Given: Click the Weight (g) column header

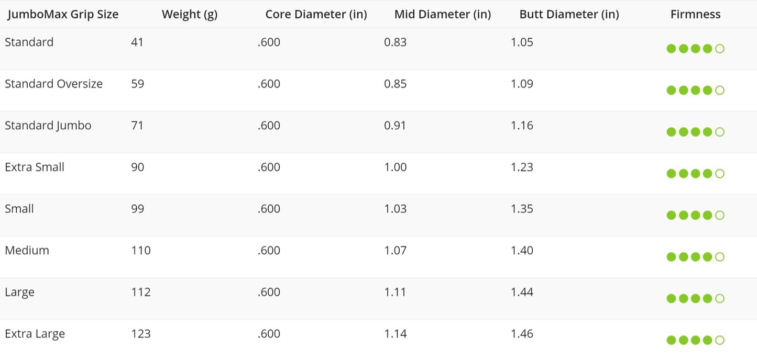Looking at the screenshot, I should pos(190,15).
